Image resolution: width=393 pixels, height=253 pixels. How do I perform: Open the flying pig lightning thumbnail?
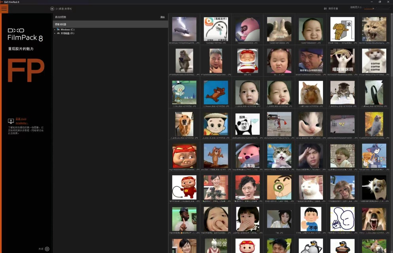(184, 29)
